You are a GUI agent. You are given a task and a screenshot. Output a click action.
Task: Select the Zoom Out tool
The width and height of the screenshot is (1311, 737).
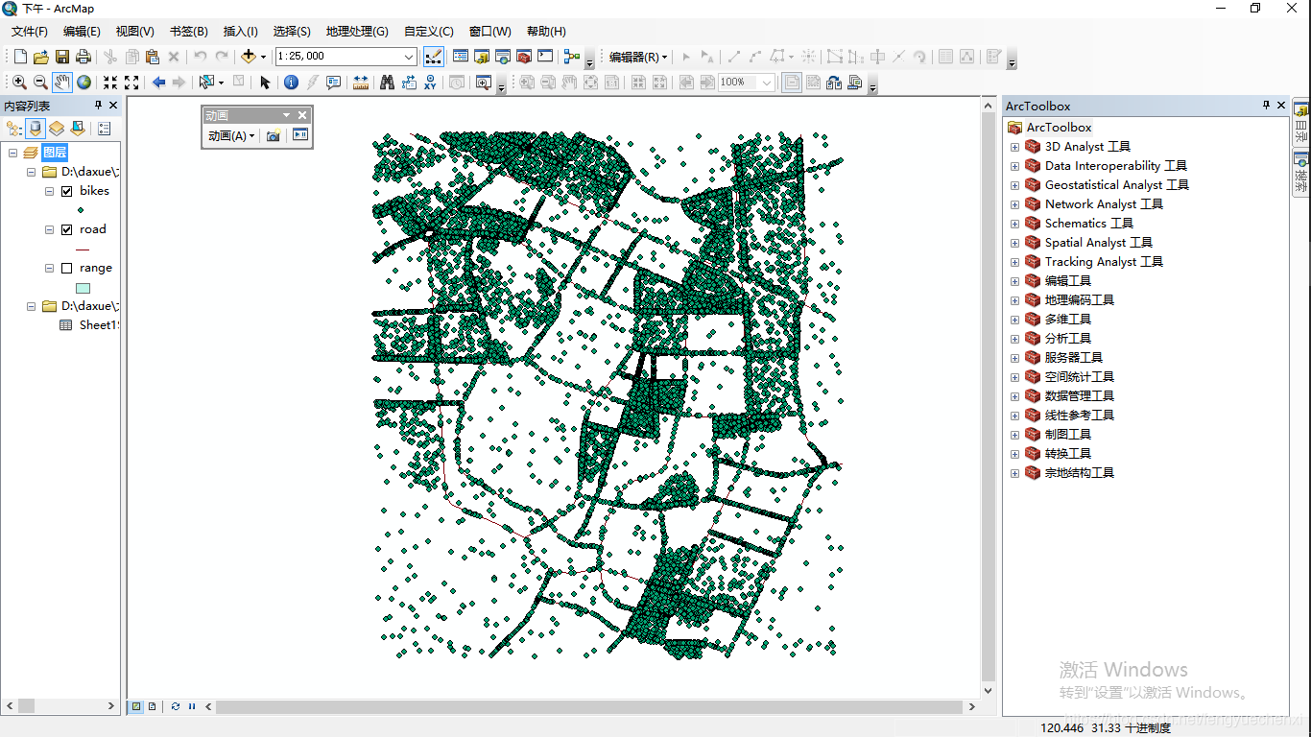40,83
